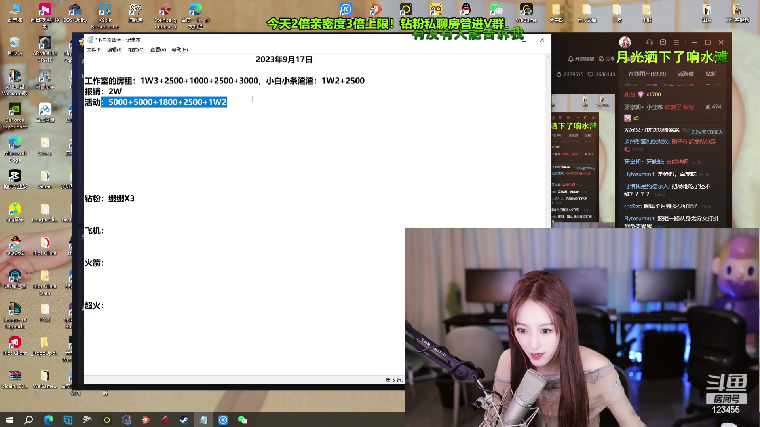This screenshot has width=760, height=427.
Task: Open the bisaifu_20... archive on the desktop
Action: [15, 378]
